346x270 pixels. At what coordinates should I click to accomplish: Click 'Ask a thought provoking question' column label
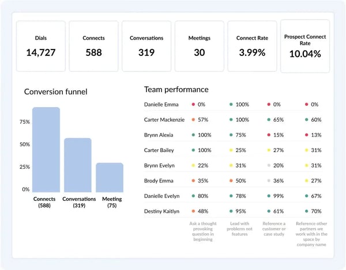pyautogui.click(x=203, y=231)
